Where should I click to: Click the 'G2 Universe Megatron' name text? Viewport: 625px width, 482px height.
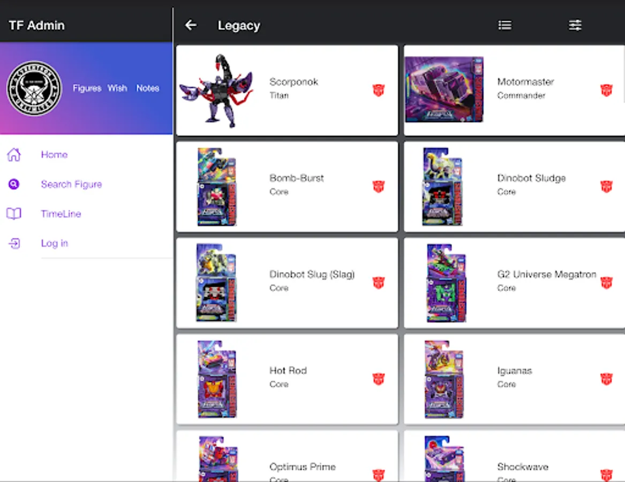point(546,274)
